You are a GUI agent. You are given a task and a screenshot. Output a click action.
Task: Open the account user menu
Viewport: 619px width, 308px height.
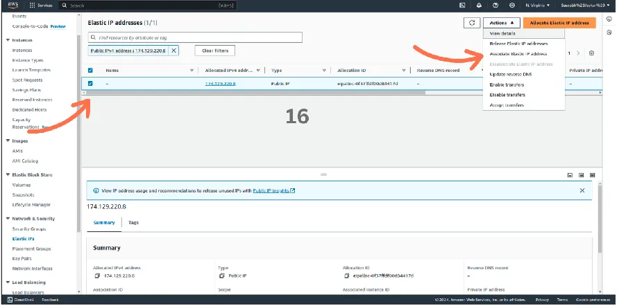click(586, 6)
